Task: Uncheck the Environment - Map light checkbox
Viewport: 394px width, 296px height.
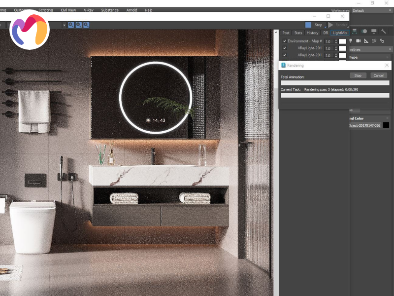Action: click(285, 41)
